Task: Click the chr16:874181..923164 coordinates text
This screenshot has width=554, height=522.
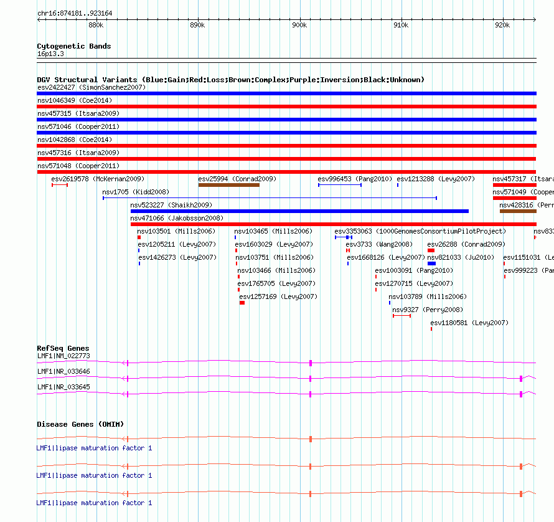Action: [75, 13]
